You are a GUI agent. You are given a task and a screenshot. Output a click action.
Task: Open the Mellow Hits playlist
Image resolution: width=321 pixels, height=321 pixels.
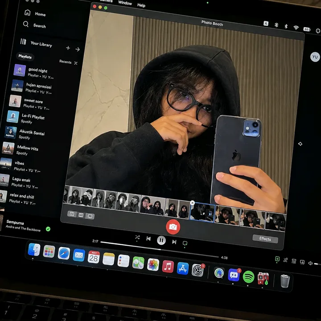[x=20, y=149]
